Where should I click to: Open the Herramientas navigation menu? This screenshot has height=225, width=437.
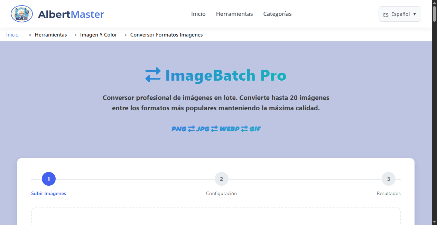(x=234, y=14)
